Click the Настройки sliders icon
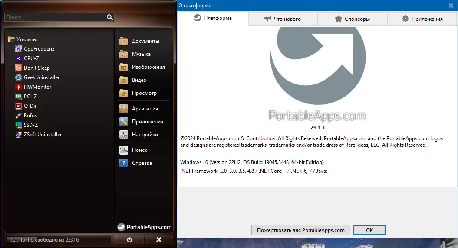Viewport: 458px width, 248px height. click(x=124, y=135)
